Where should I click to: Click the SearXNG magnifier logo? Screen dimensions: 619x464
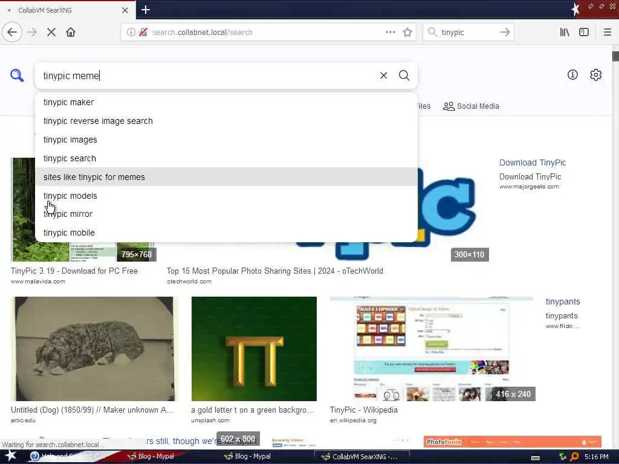pyautogui.click(x=17, y=75)
